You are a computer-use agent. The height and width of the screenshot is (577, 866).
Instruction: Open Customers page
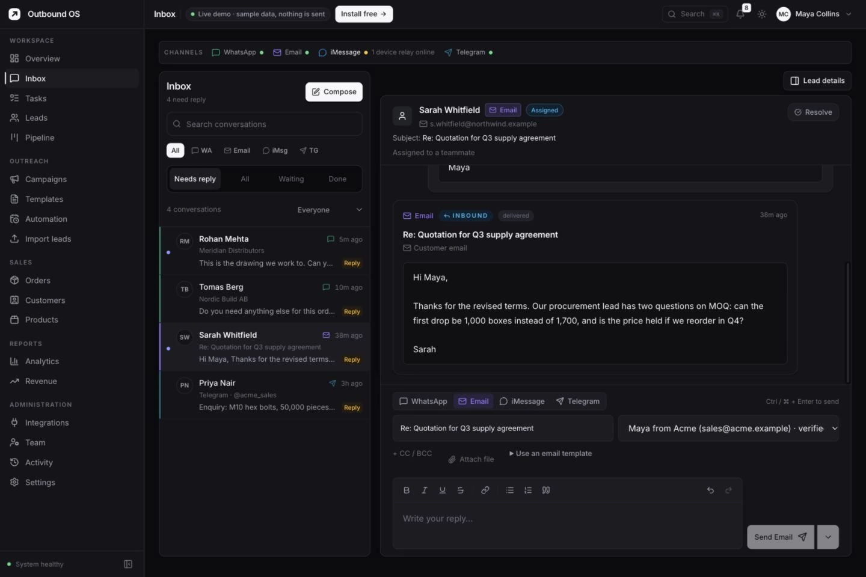pyautogui.click(x=72, y=300)
